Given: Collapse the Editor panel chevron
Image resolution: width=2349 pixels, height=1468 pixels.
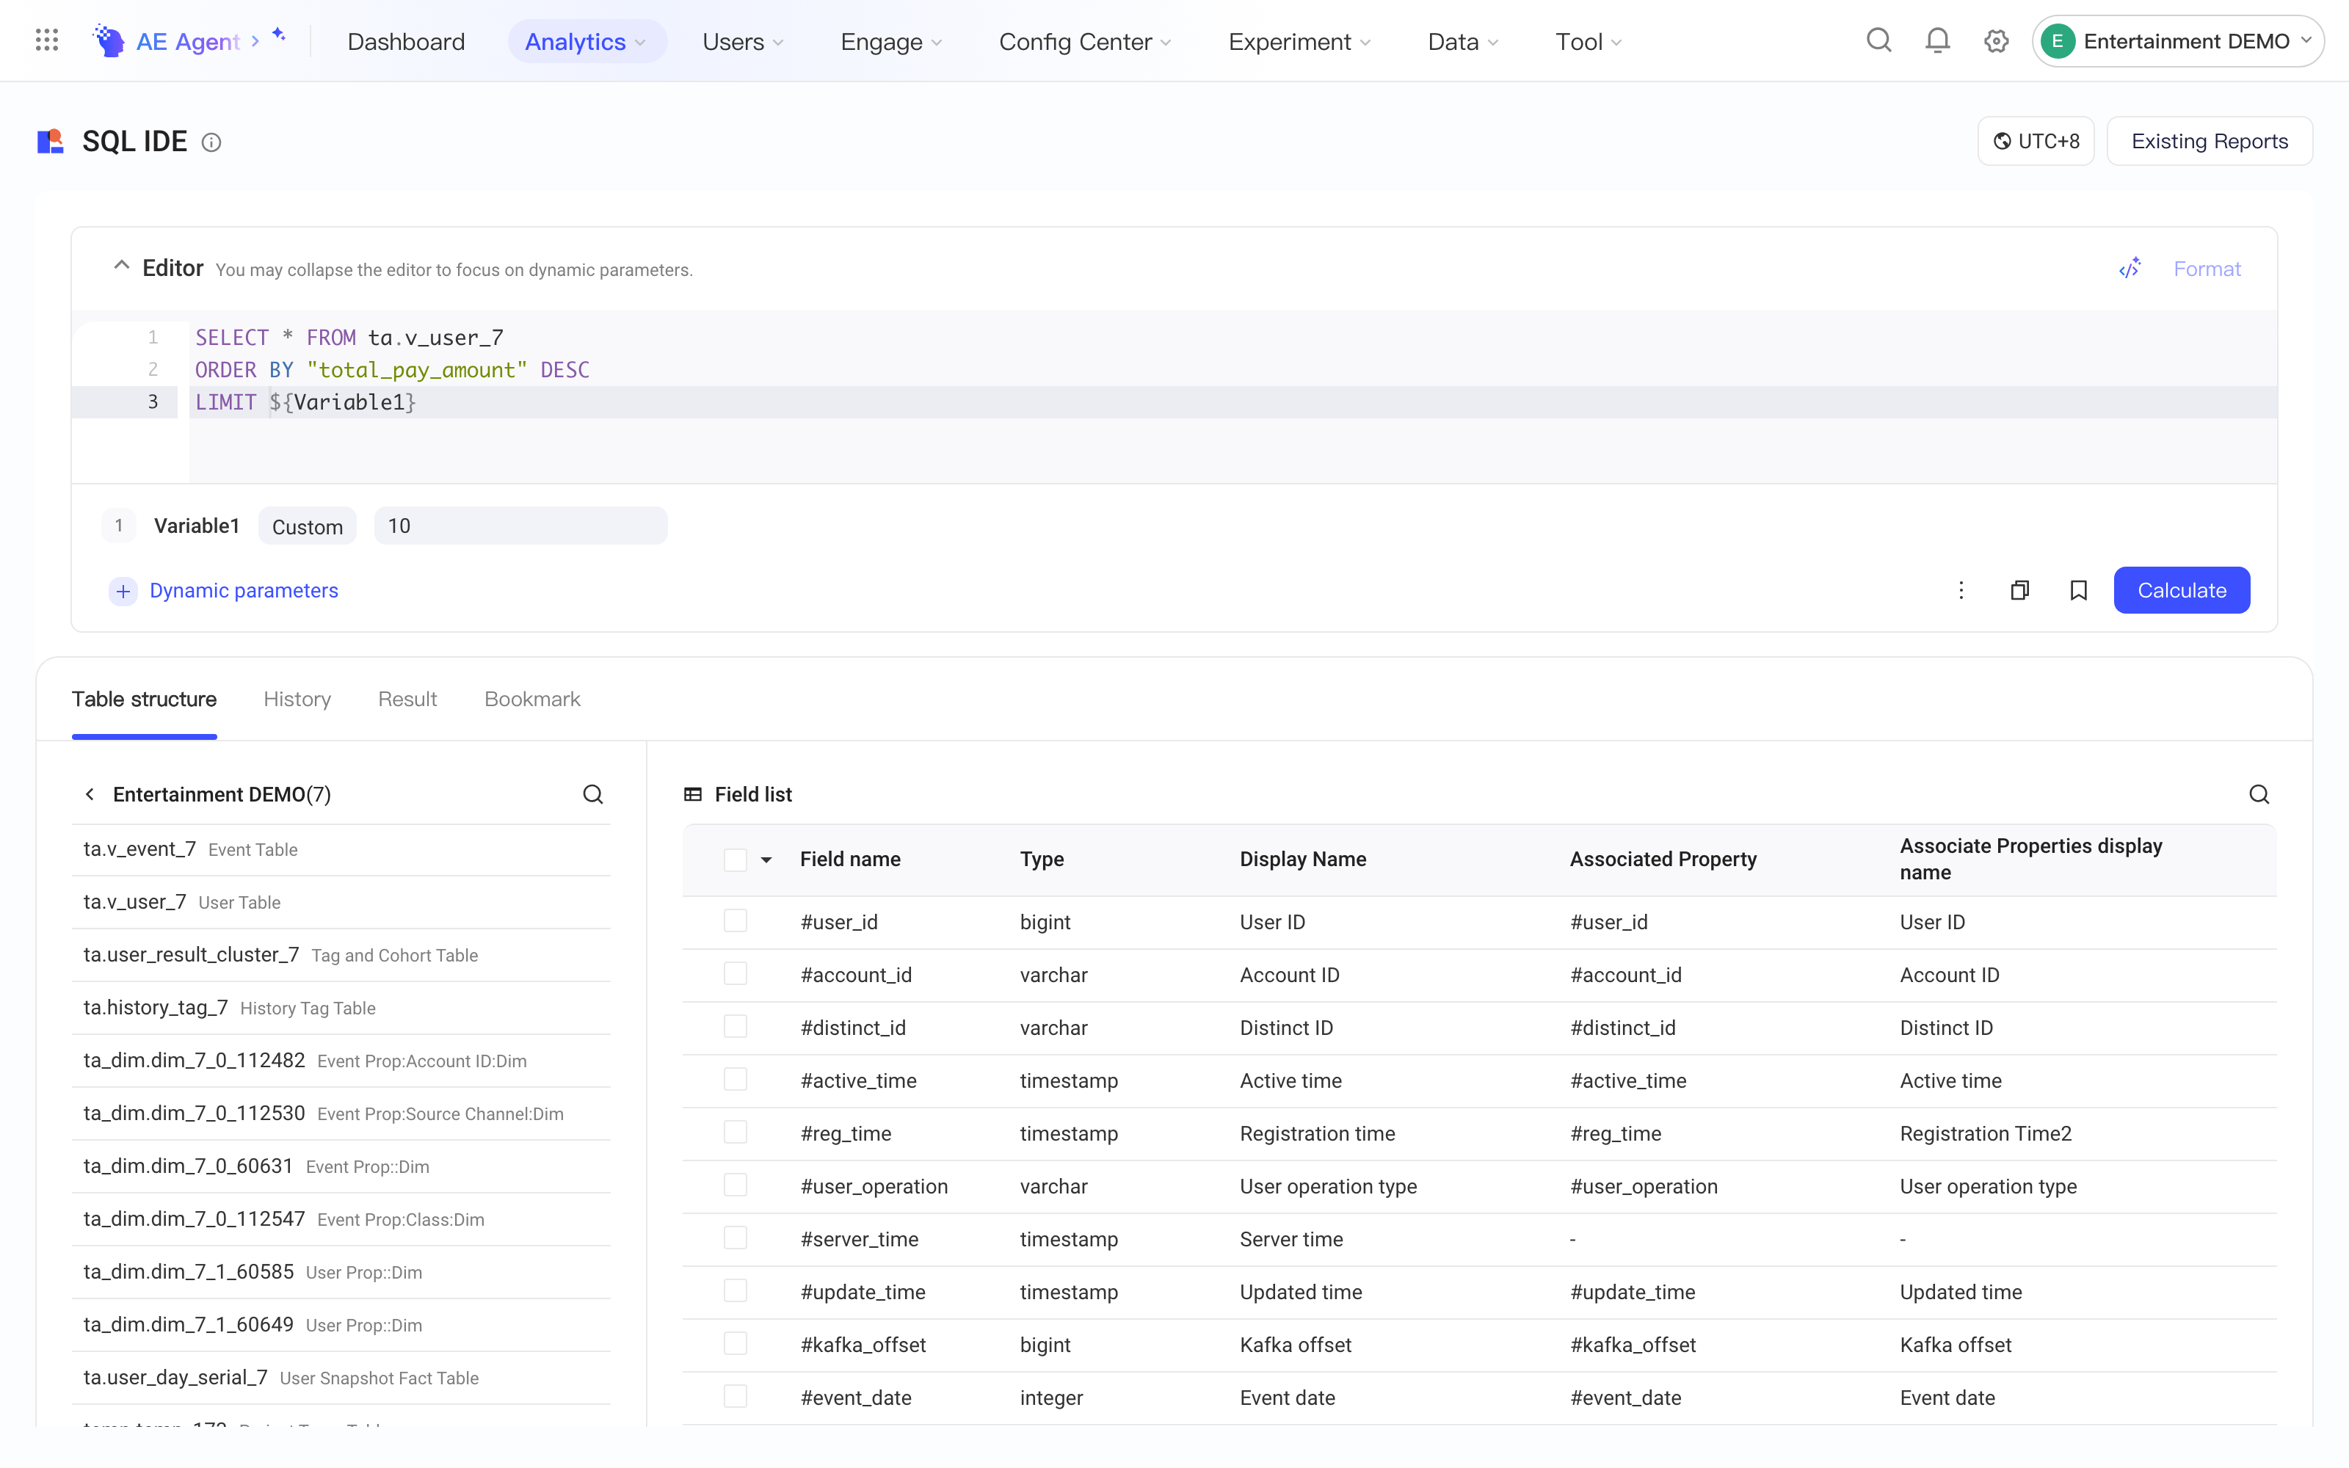Looking at the screenshot, I should click(121, 265).
